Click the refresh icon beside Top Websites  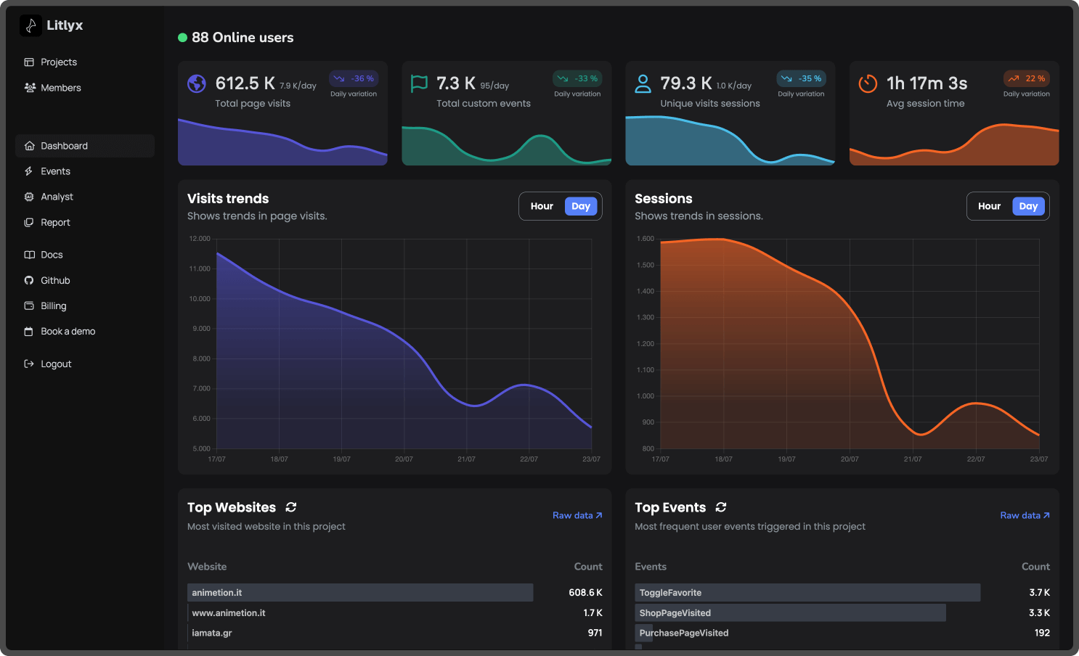click(x=291, y=507)
